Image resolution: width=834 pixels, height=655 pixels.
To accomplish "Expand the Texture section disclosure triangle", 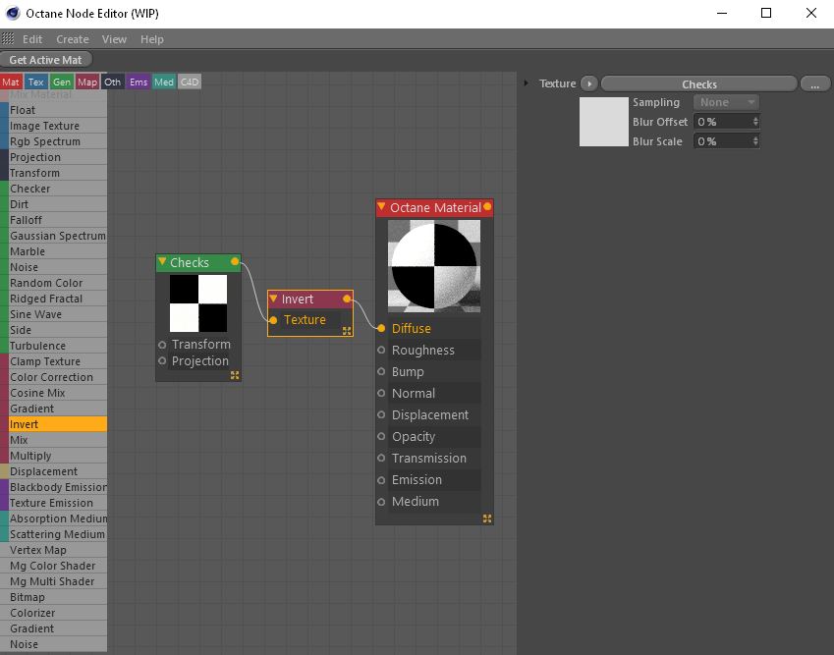I will click(527, 83).
